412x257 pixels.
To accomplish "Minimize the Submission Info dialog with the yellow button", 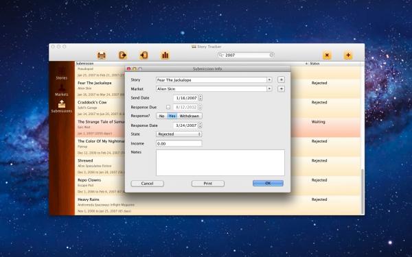I will coord(135,69).
